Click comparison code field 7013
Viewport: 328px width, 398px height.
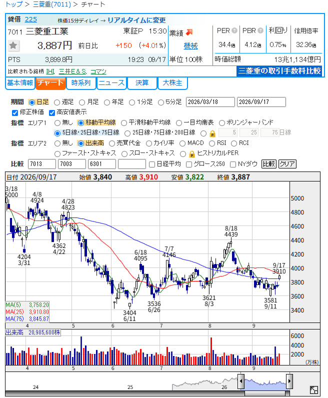(42, 164)
